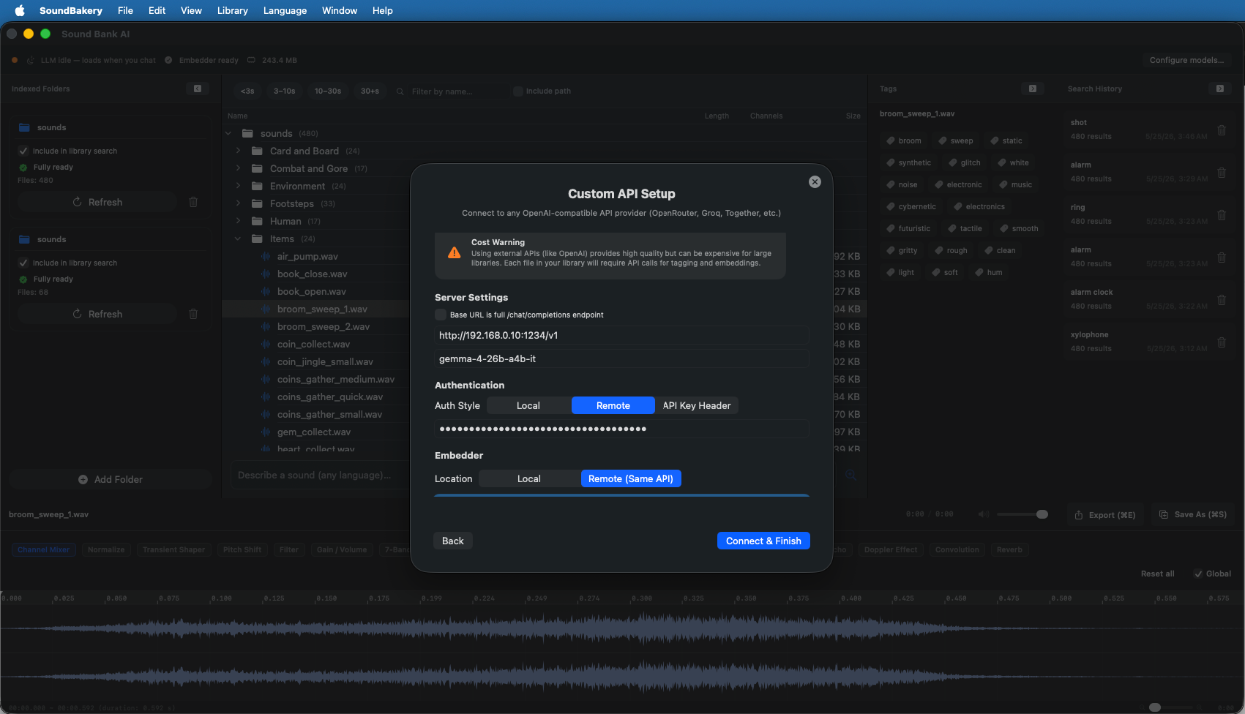Toggle the Global checkbox

pyautogui.click(x=1198, y=574)
